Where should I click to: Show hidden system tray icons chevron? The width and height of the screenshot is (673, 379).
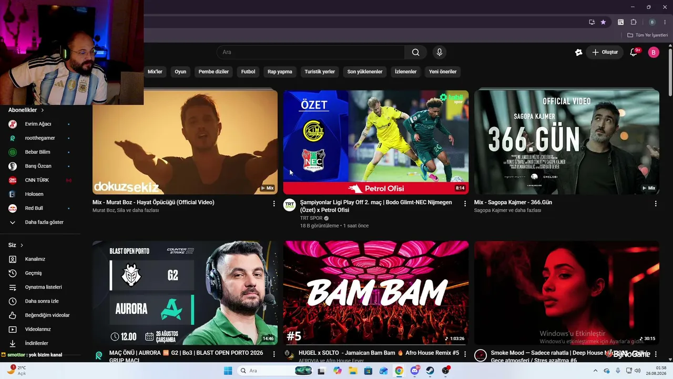tap(595, 371)
